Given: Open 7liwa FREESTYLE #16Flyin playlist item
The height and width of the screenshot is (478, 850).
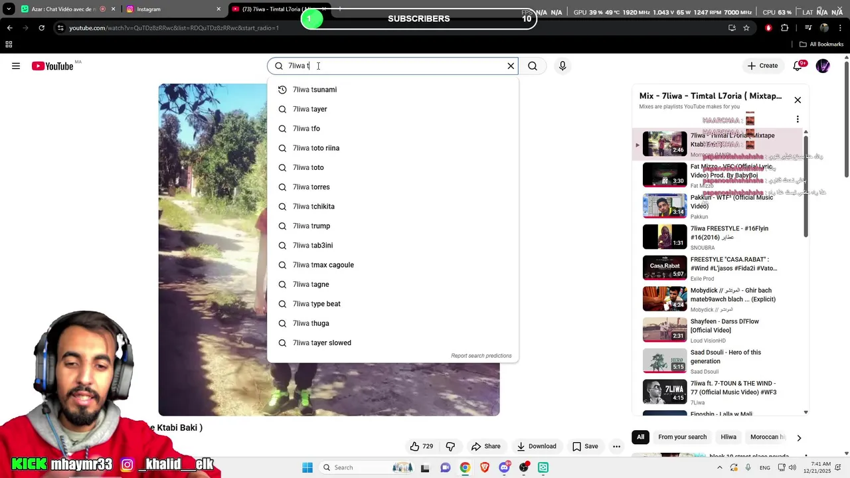Looking at the screenshot, I should click(x=717, y=237).
